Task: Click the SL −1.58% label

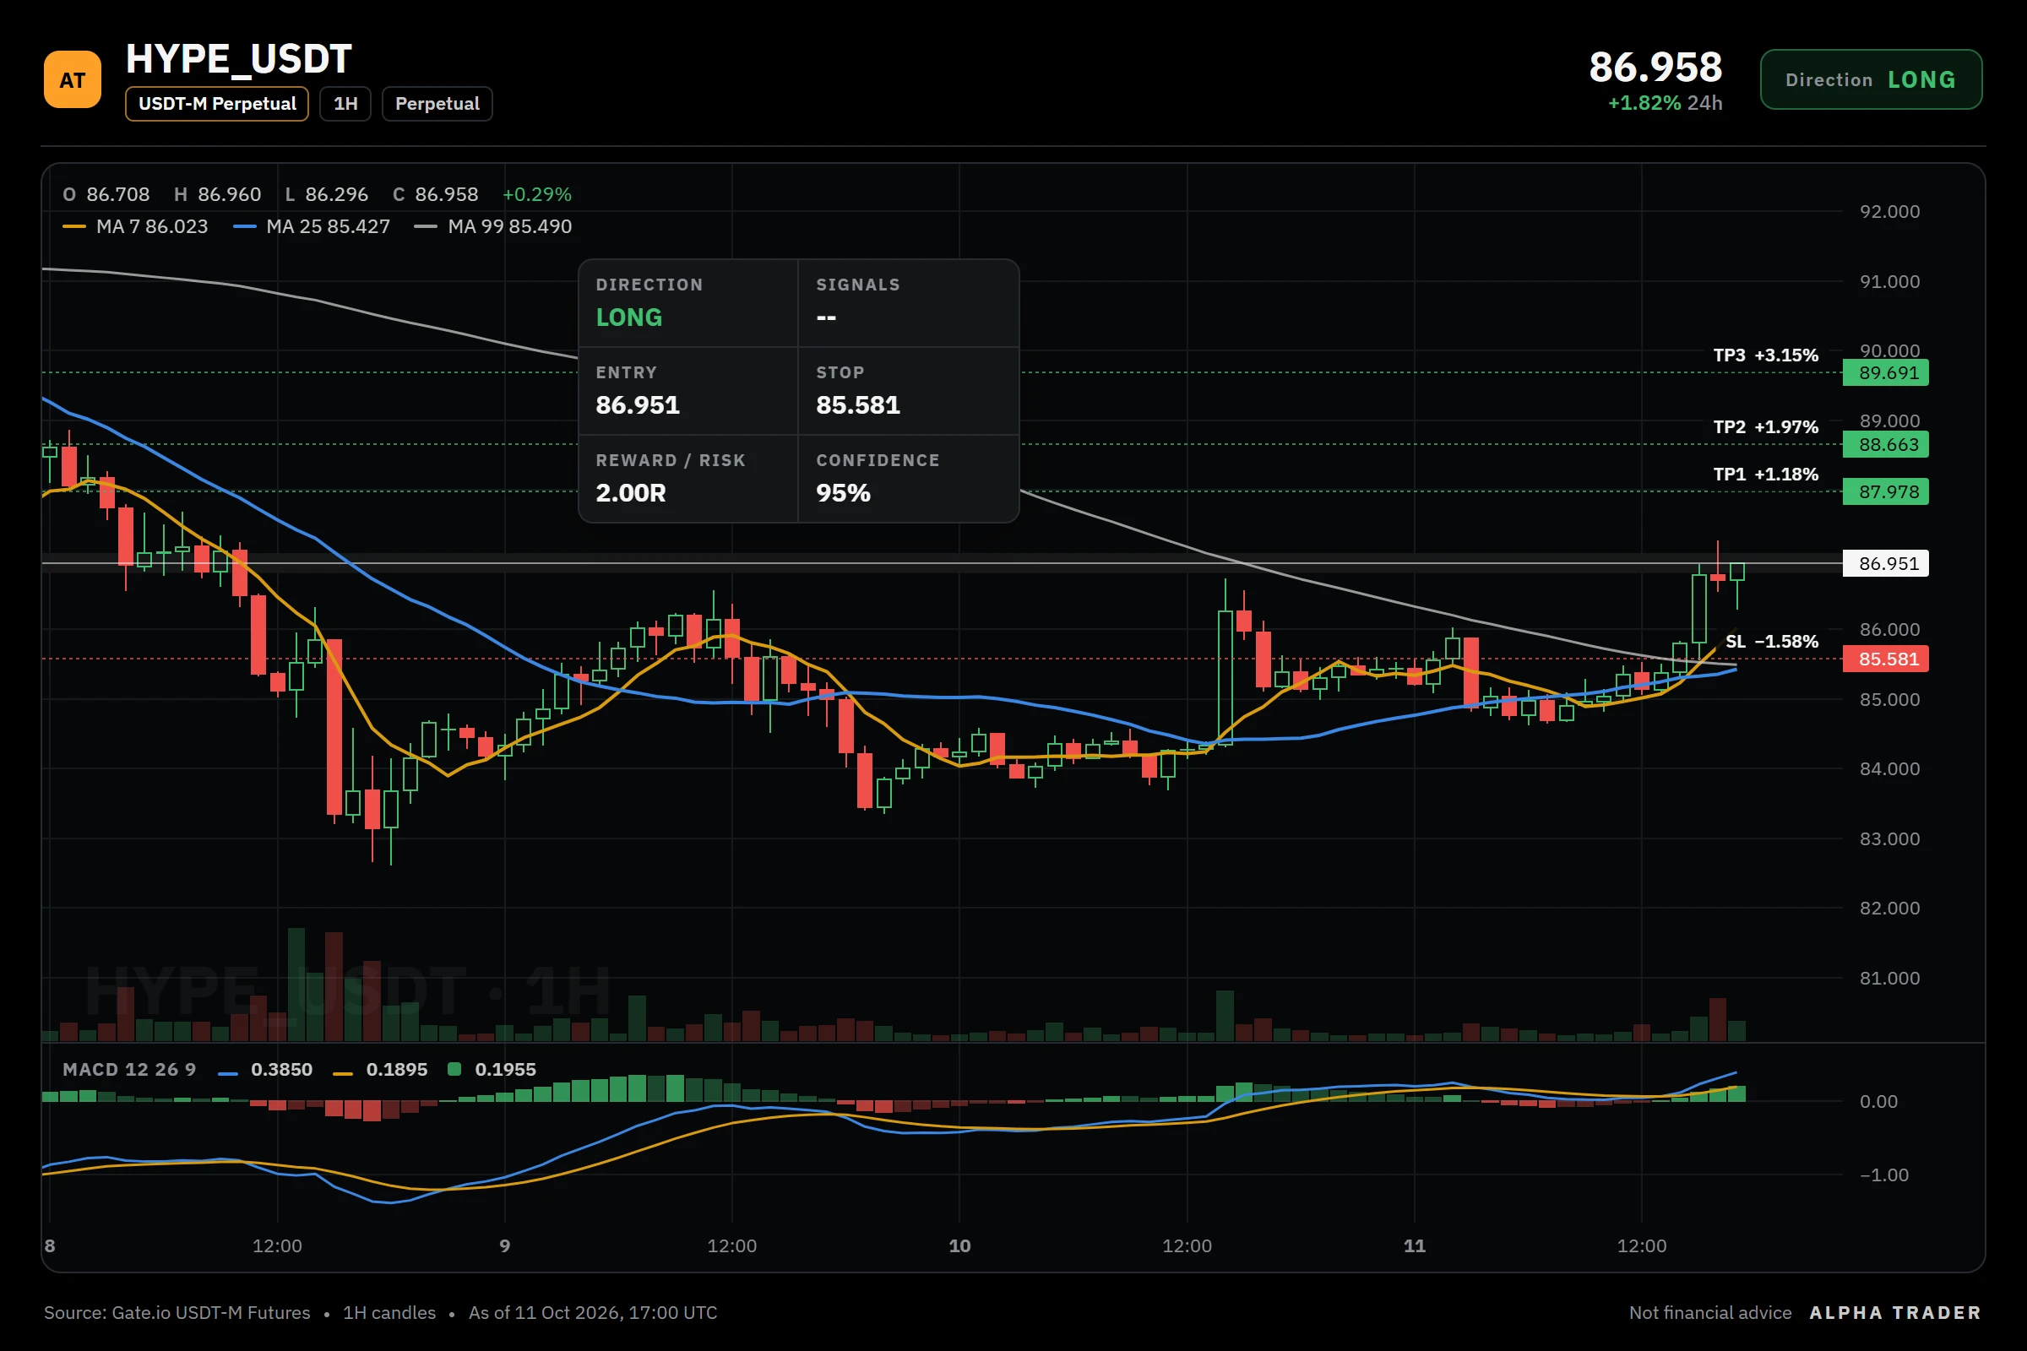Action: point(1772,641)
